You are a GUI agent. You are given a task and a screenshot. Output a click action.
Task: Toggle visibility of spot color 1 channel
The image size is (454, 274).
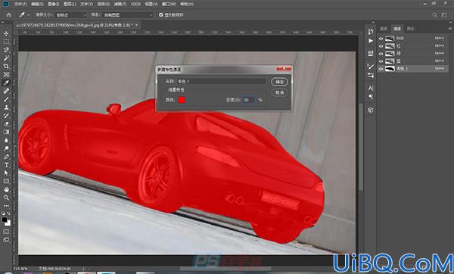[381, 69]
